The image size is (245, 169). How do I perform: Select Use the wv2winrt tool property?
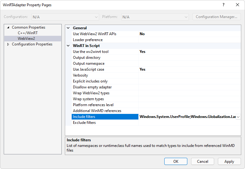pyautogui.click(x=105, y=52)
